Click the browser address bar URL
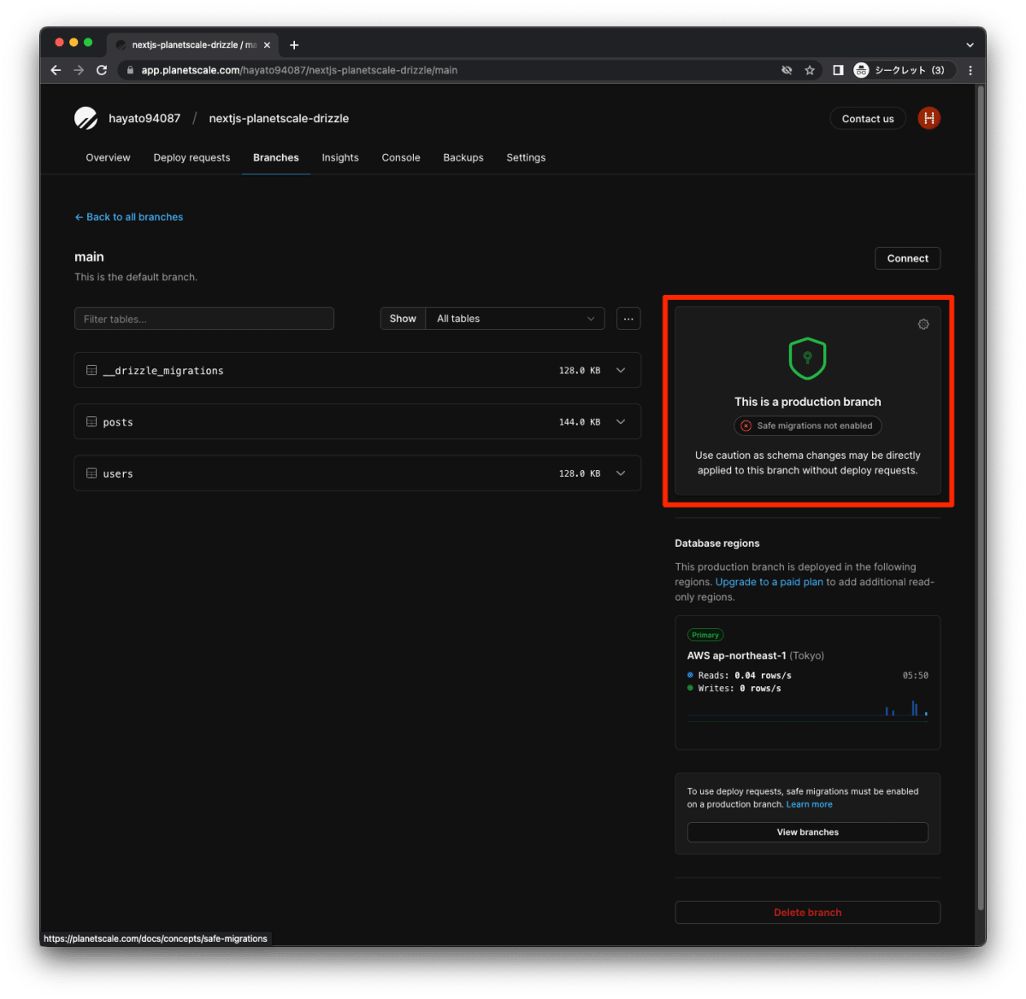Viewport: 1026px width, 999px height. 299,70
